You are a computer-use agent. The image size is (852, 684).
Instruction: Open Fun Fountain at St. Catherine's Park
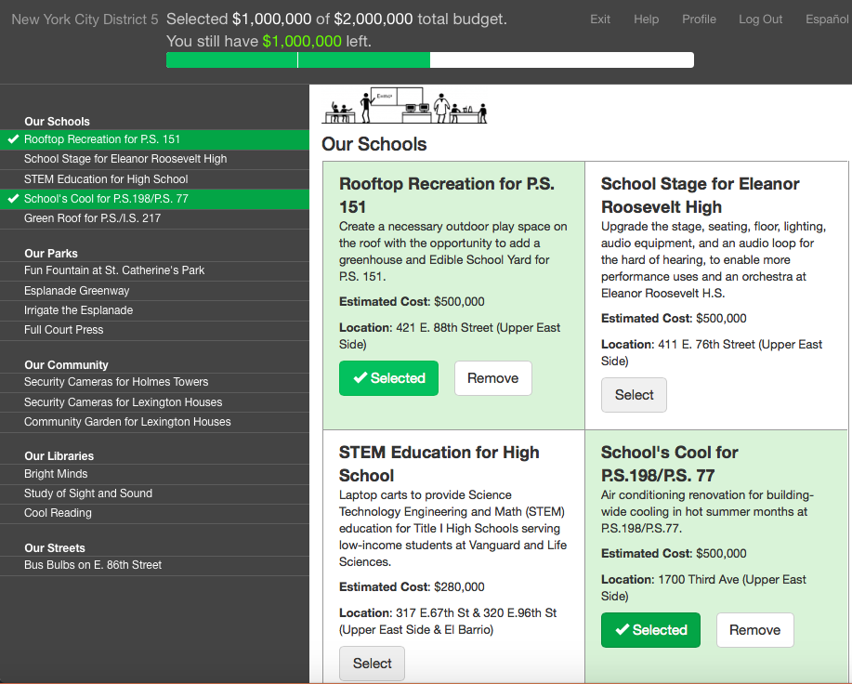click(x=154, y=270)
